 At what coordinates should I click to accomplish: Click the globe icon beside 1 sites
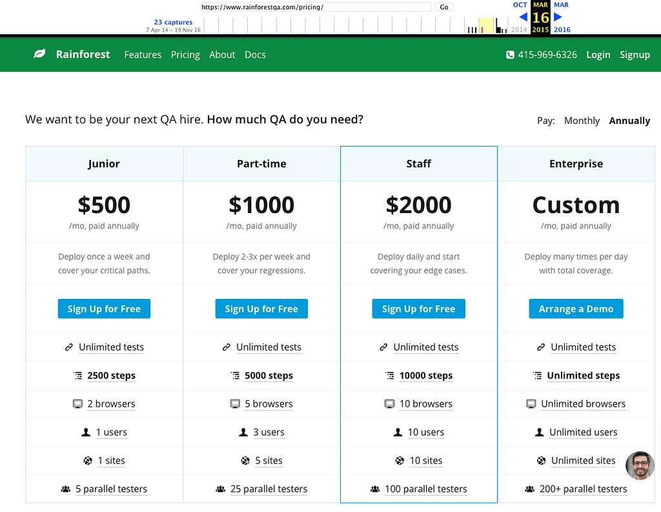click(x=88, y=460)
